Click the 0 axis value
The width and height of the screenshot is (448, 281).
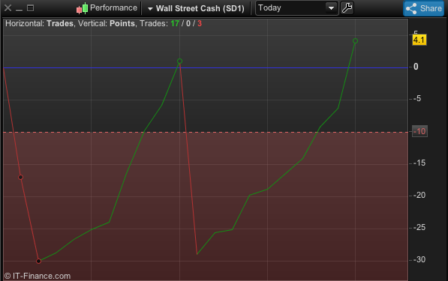[x=416, y=67]
